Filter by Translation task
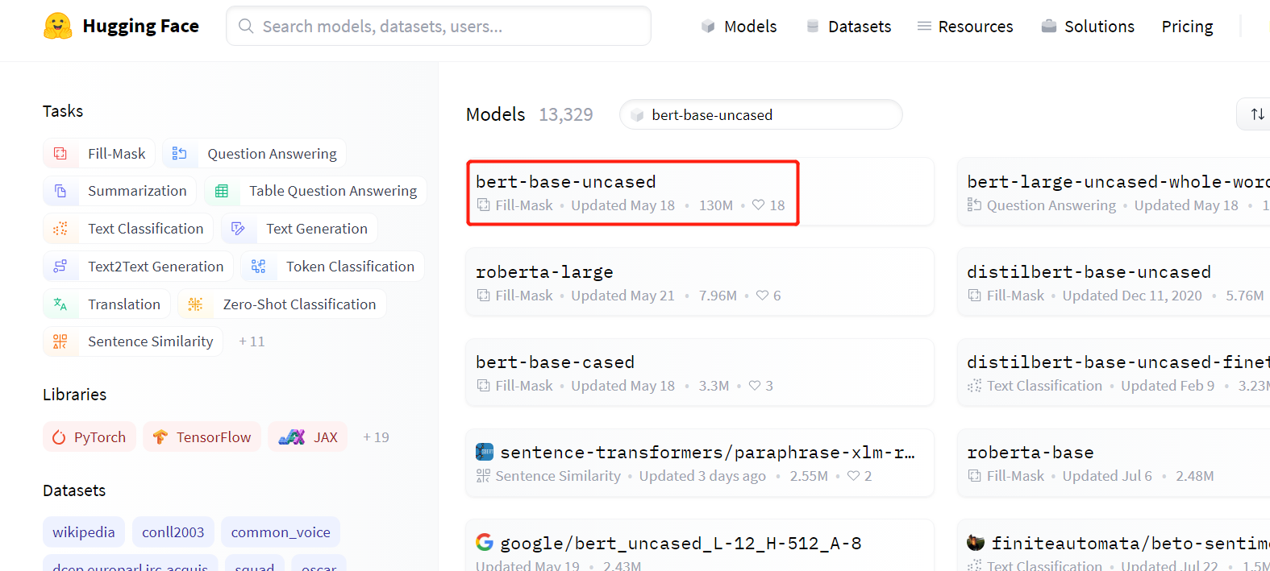Viewport: 1270px width, 571px height. 106,304
